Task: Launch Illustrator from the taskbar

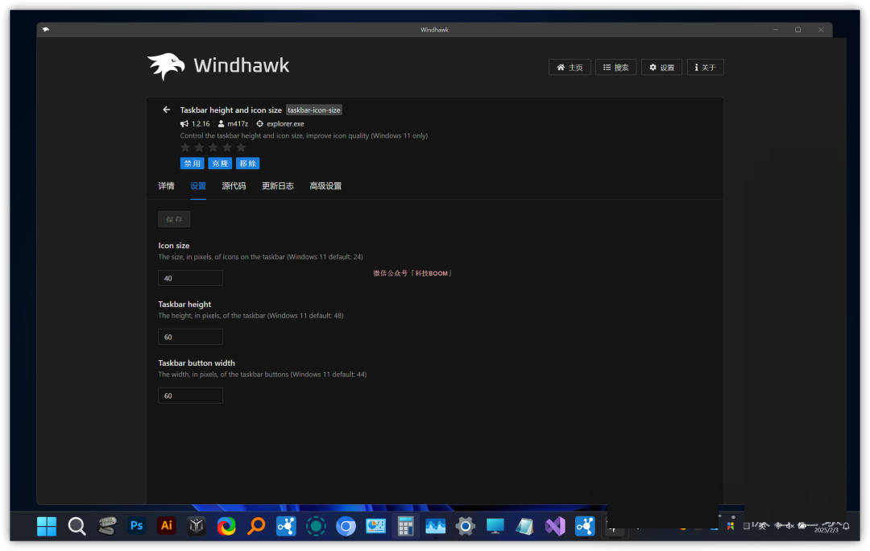Action: [x=167, y=526]
